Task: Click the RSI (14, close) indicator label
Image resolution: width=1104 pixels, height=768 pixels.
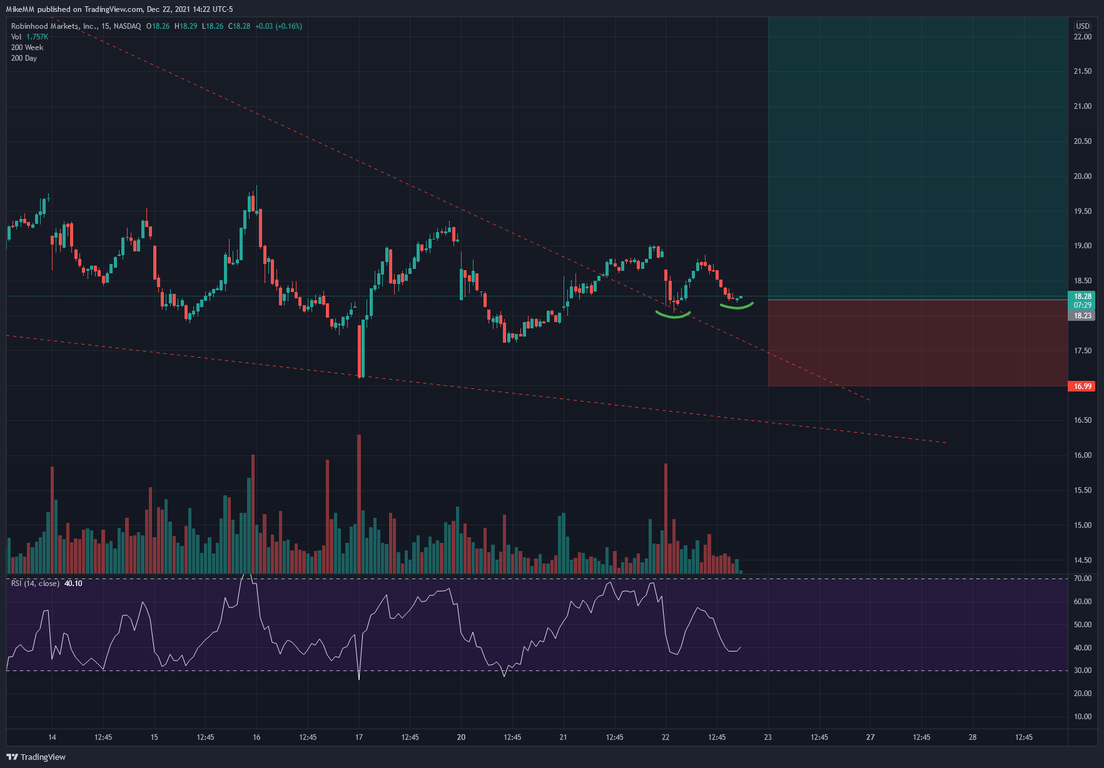Action: click(35, 584)
